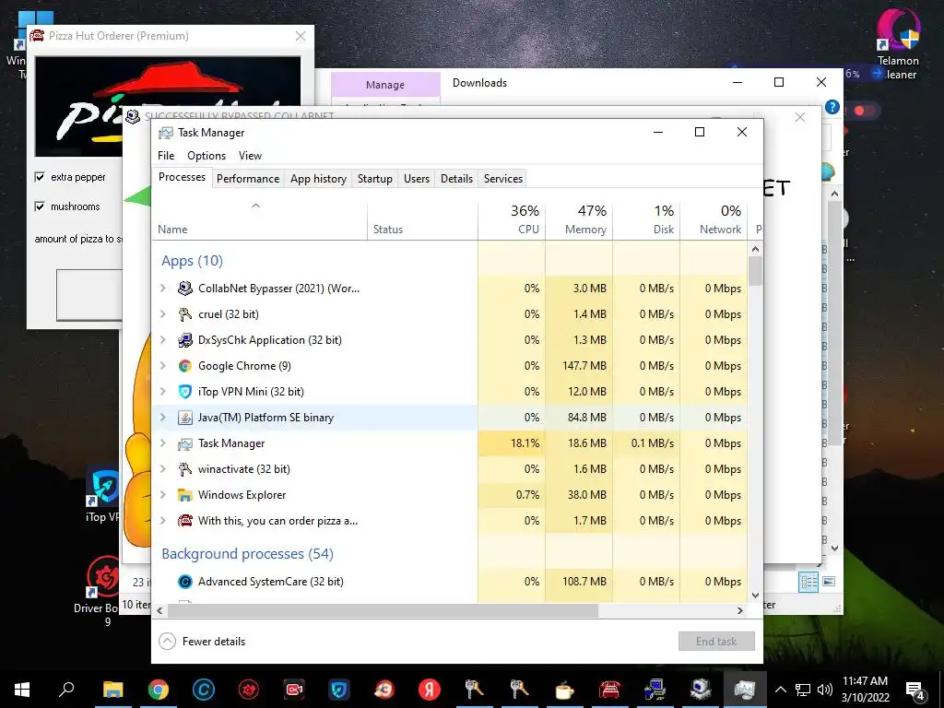Click process list scroll down arrow
The width and height of the screenshot is (944, 708).
pyautogui.click(x=756, y=596)
